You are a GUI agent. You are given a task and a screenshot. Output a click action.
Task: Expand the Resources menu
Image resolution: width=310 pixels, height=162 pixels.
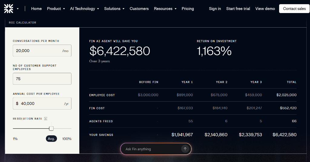click(165, 9)
